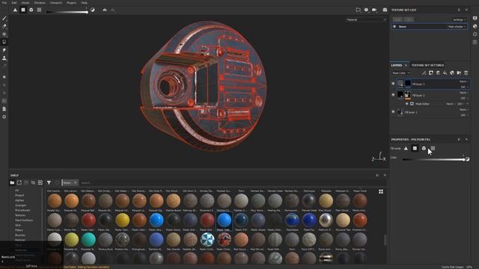479x269 pixels.
Task: Select the Smudge tool in left toolbar
Action: [4, 50]
